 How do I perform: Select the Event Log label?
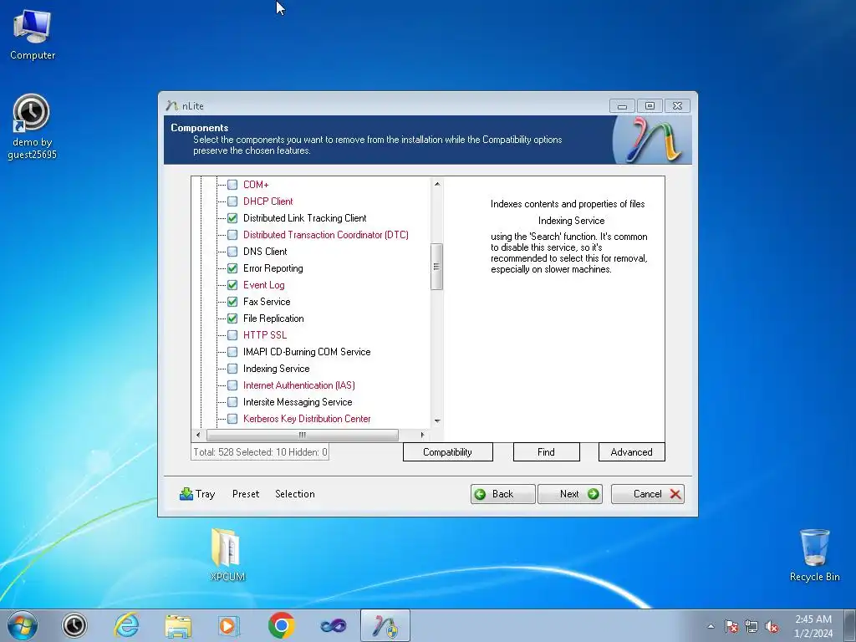263,285
